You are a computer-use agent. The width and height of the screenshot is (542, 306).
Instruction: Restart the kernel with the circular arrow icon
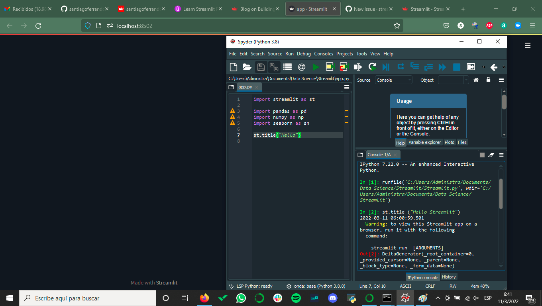(x=372, y=67)
